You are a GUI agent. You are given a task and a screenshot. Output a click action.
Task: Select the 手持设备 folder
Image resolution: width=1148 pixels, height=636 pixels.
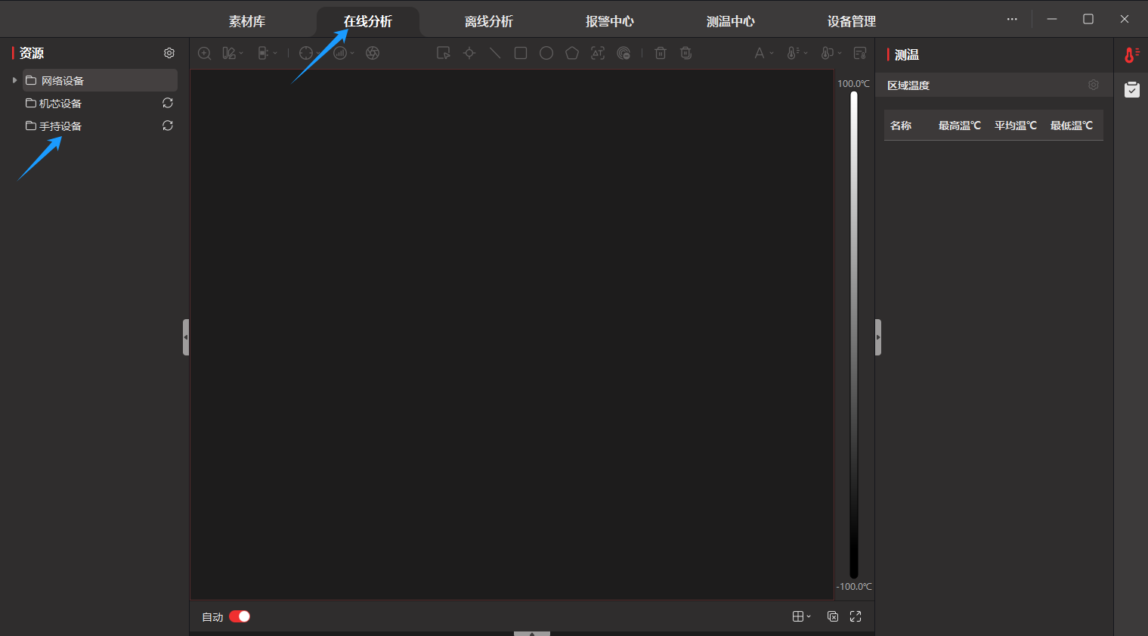[60, 126]
